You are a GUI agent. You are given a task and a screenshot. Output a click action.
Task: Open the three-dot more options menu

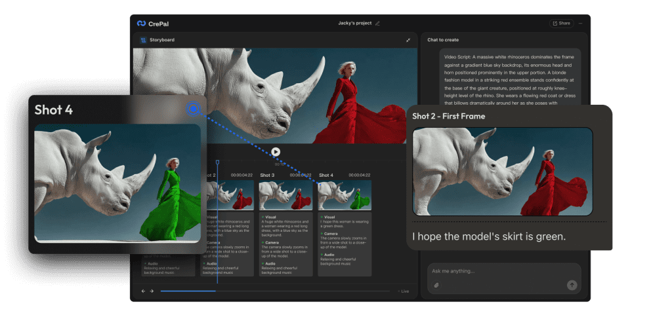(x=580, y=24)
